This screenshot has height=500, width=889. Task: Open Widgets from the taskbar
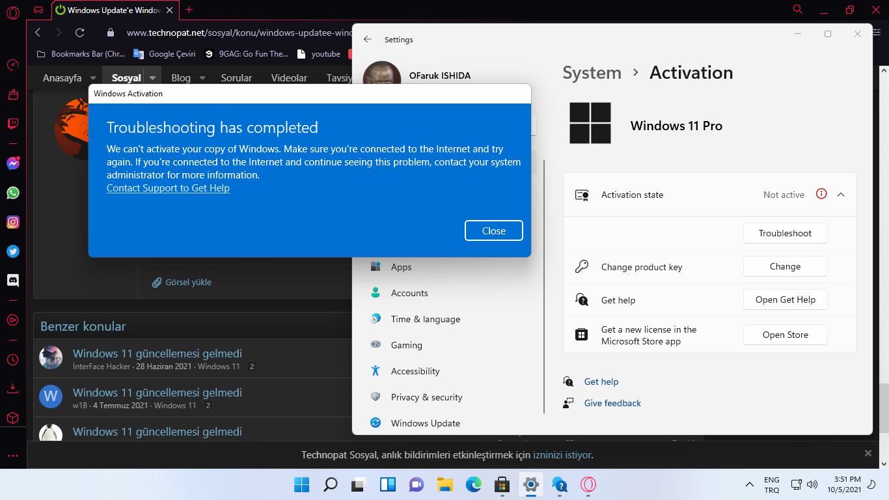pos(388,484)
